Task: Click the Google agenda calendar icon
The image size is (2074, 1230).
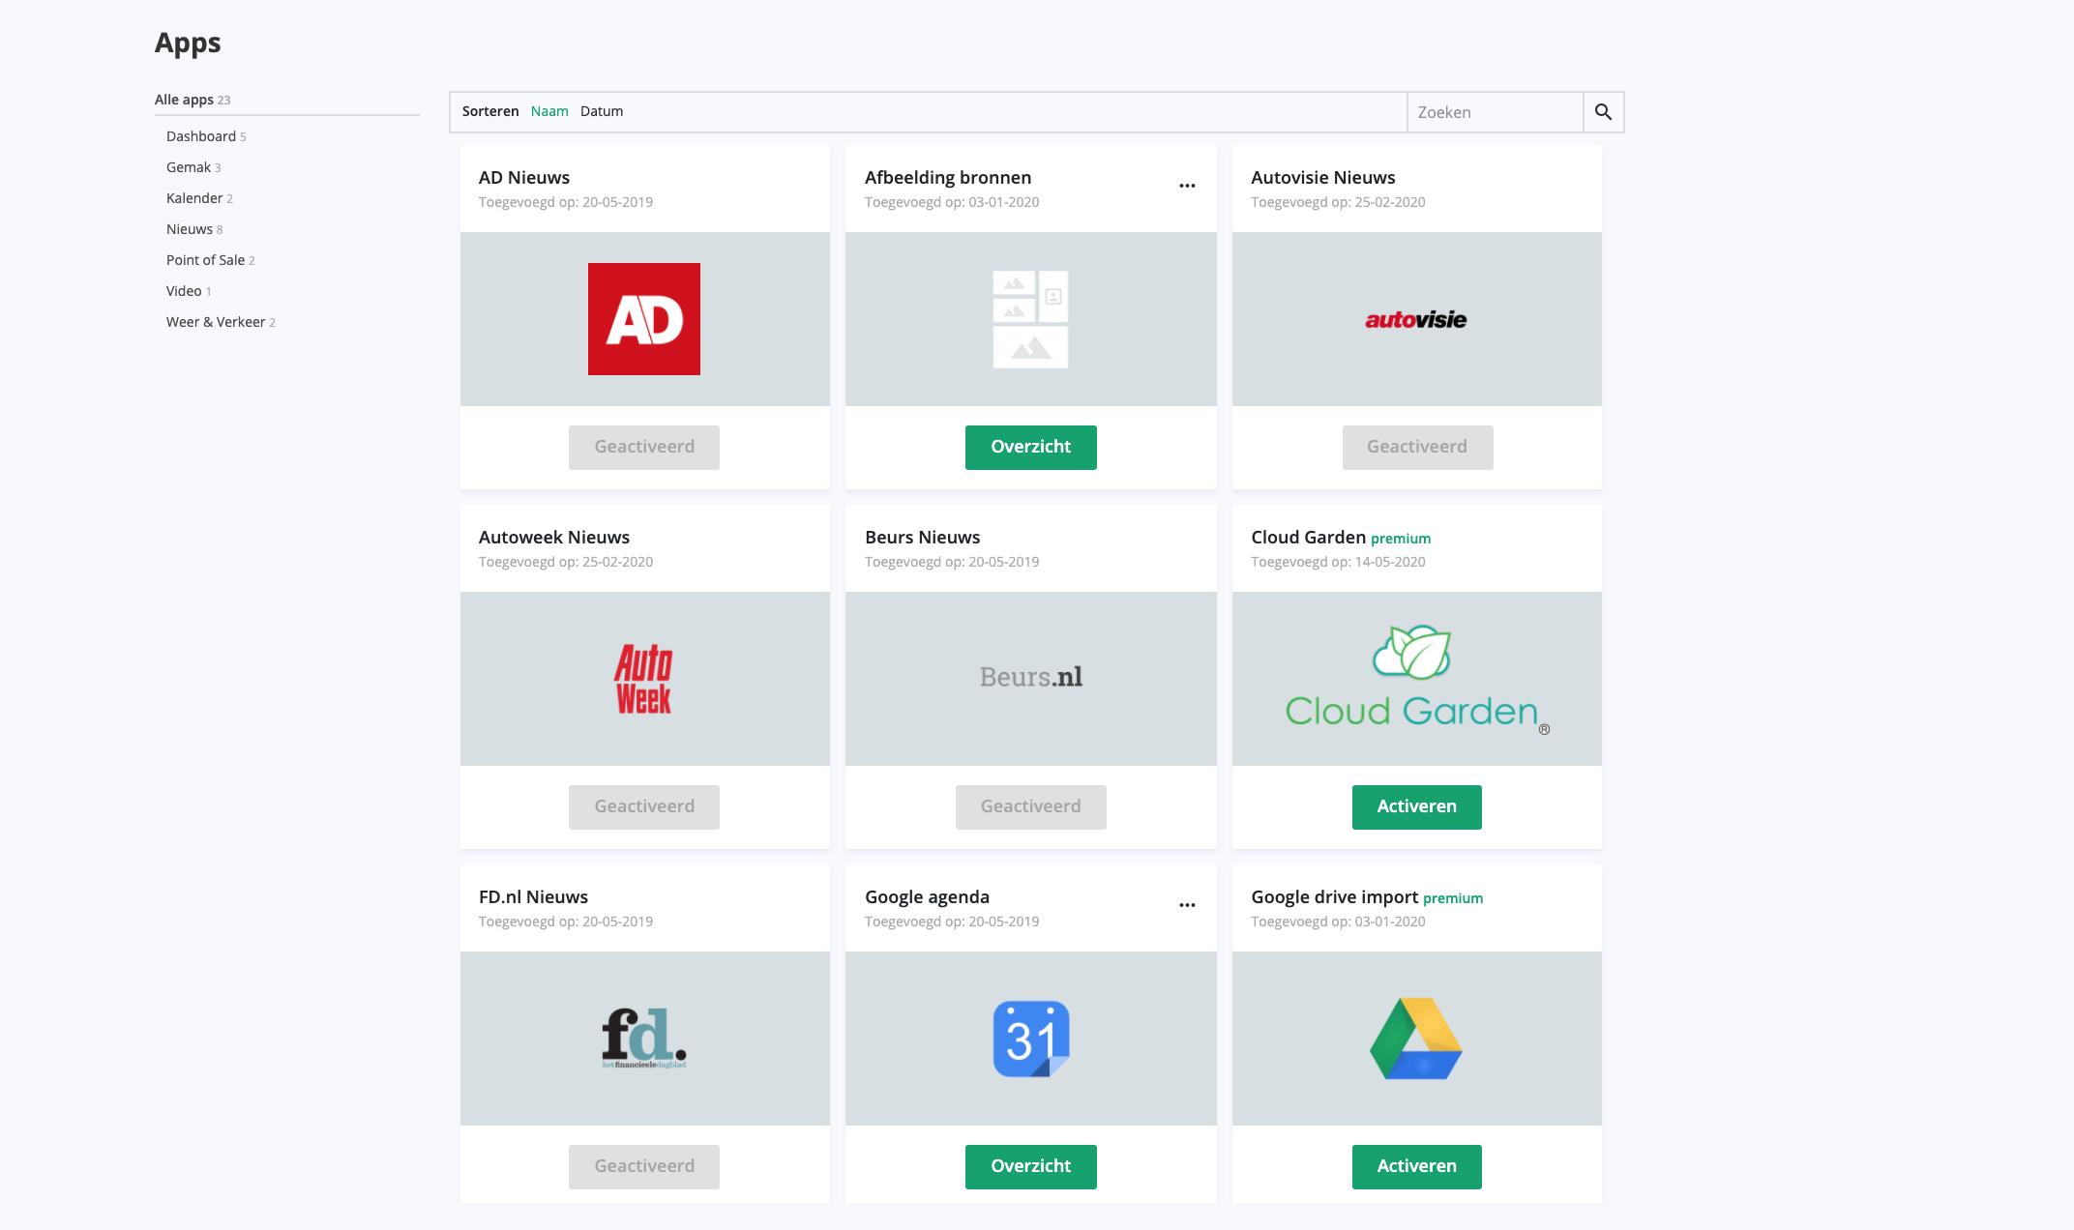Action: pos(1030,1038)
